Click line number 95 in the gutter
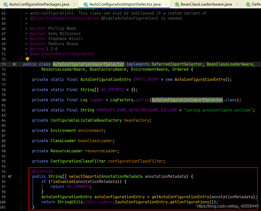 [x=3, y=176]
